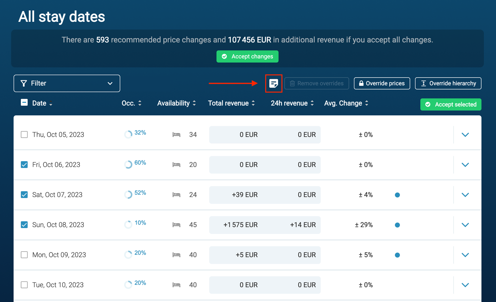This screenshot has height=302, width=496.
Task: Uncheck the Sat, Oct 07, 2023 checkbox
Action: tap(24, 195)
